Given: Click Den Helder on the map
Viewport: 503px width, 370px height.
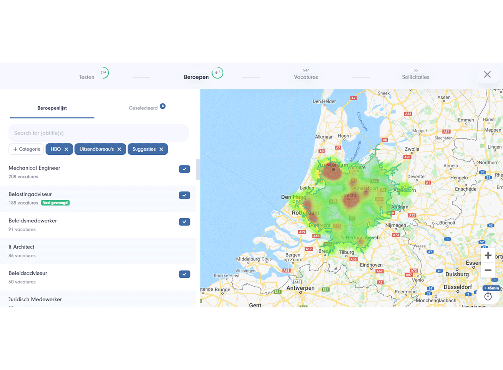Looking at the screenshot, I should 324,101.
